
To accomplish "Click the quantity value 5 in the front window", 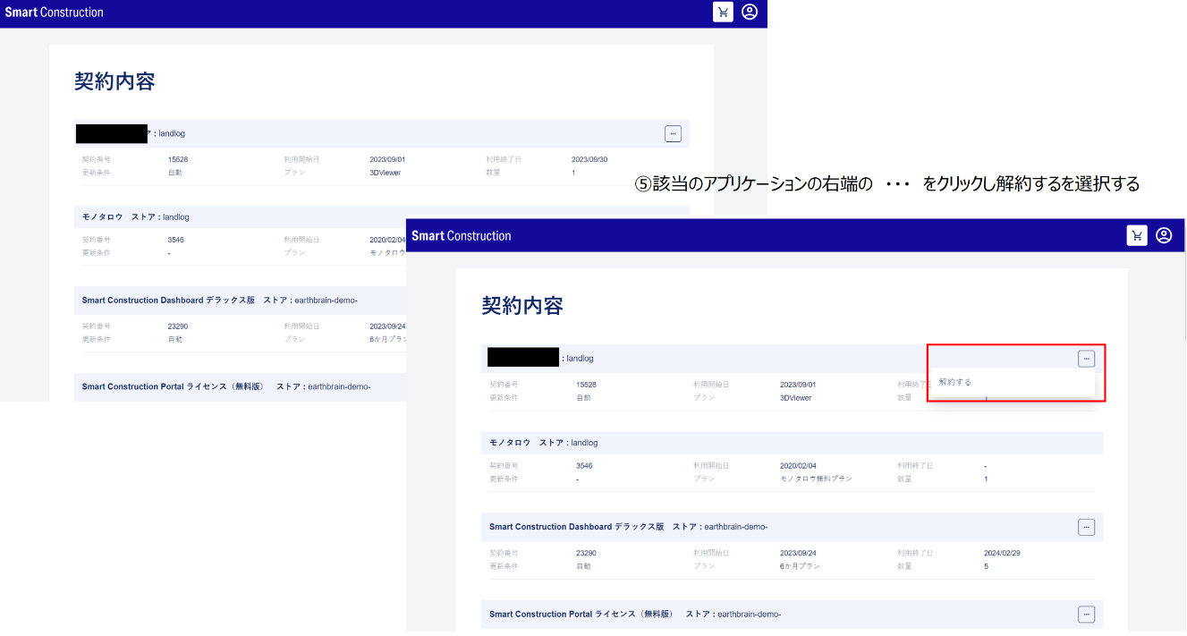I will 987,566.
